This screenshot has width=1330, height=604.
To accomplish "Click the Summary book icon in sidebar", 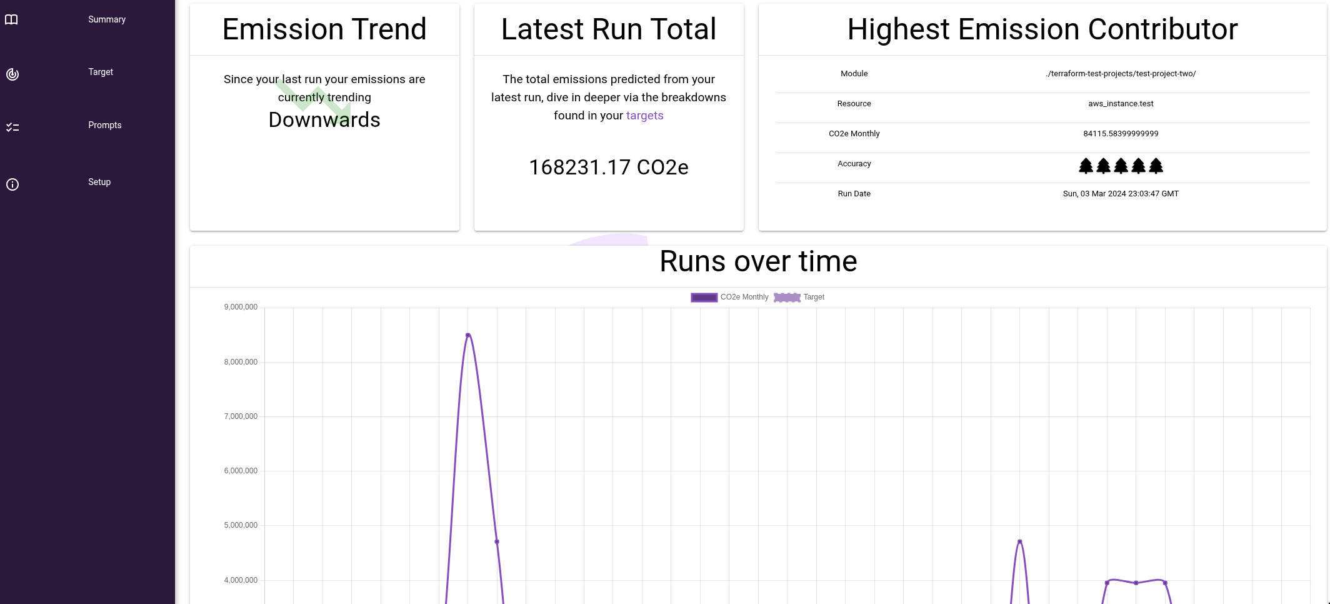I will (11, 20).
